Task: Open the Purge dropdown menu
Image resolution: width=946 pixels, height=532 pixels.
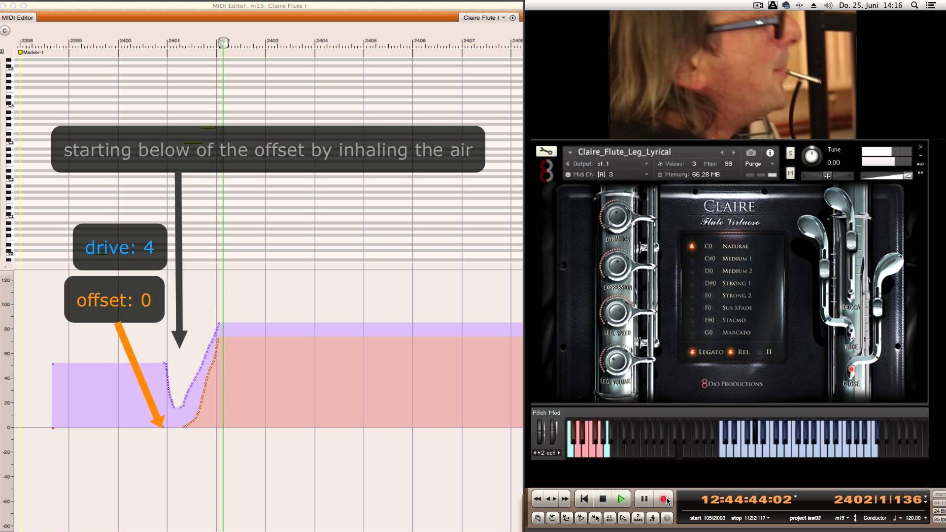Action: (759, 164)
